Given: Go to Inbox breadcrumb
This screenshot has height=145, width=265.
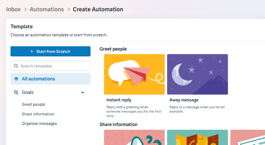Looking at the screenshot, I should (13, 9).
